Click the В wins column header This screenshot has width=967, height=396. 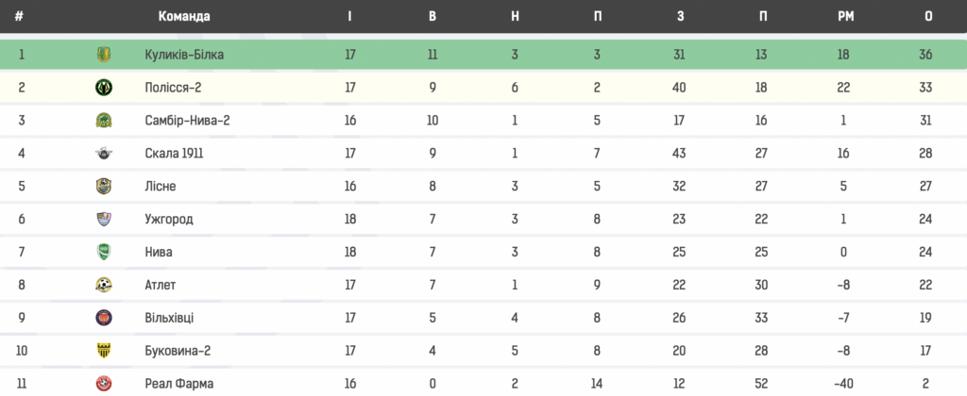(433, 17)
